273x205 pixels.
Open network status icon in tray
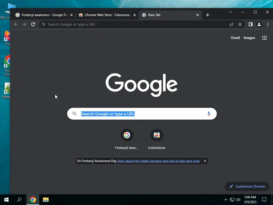tap(232, 200)
